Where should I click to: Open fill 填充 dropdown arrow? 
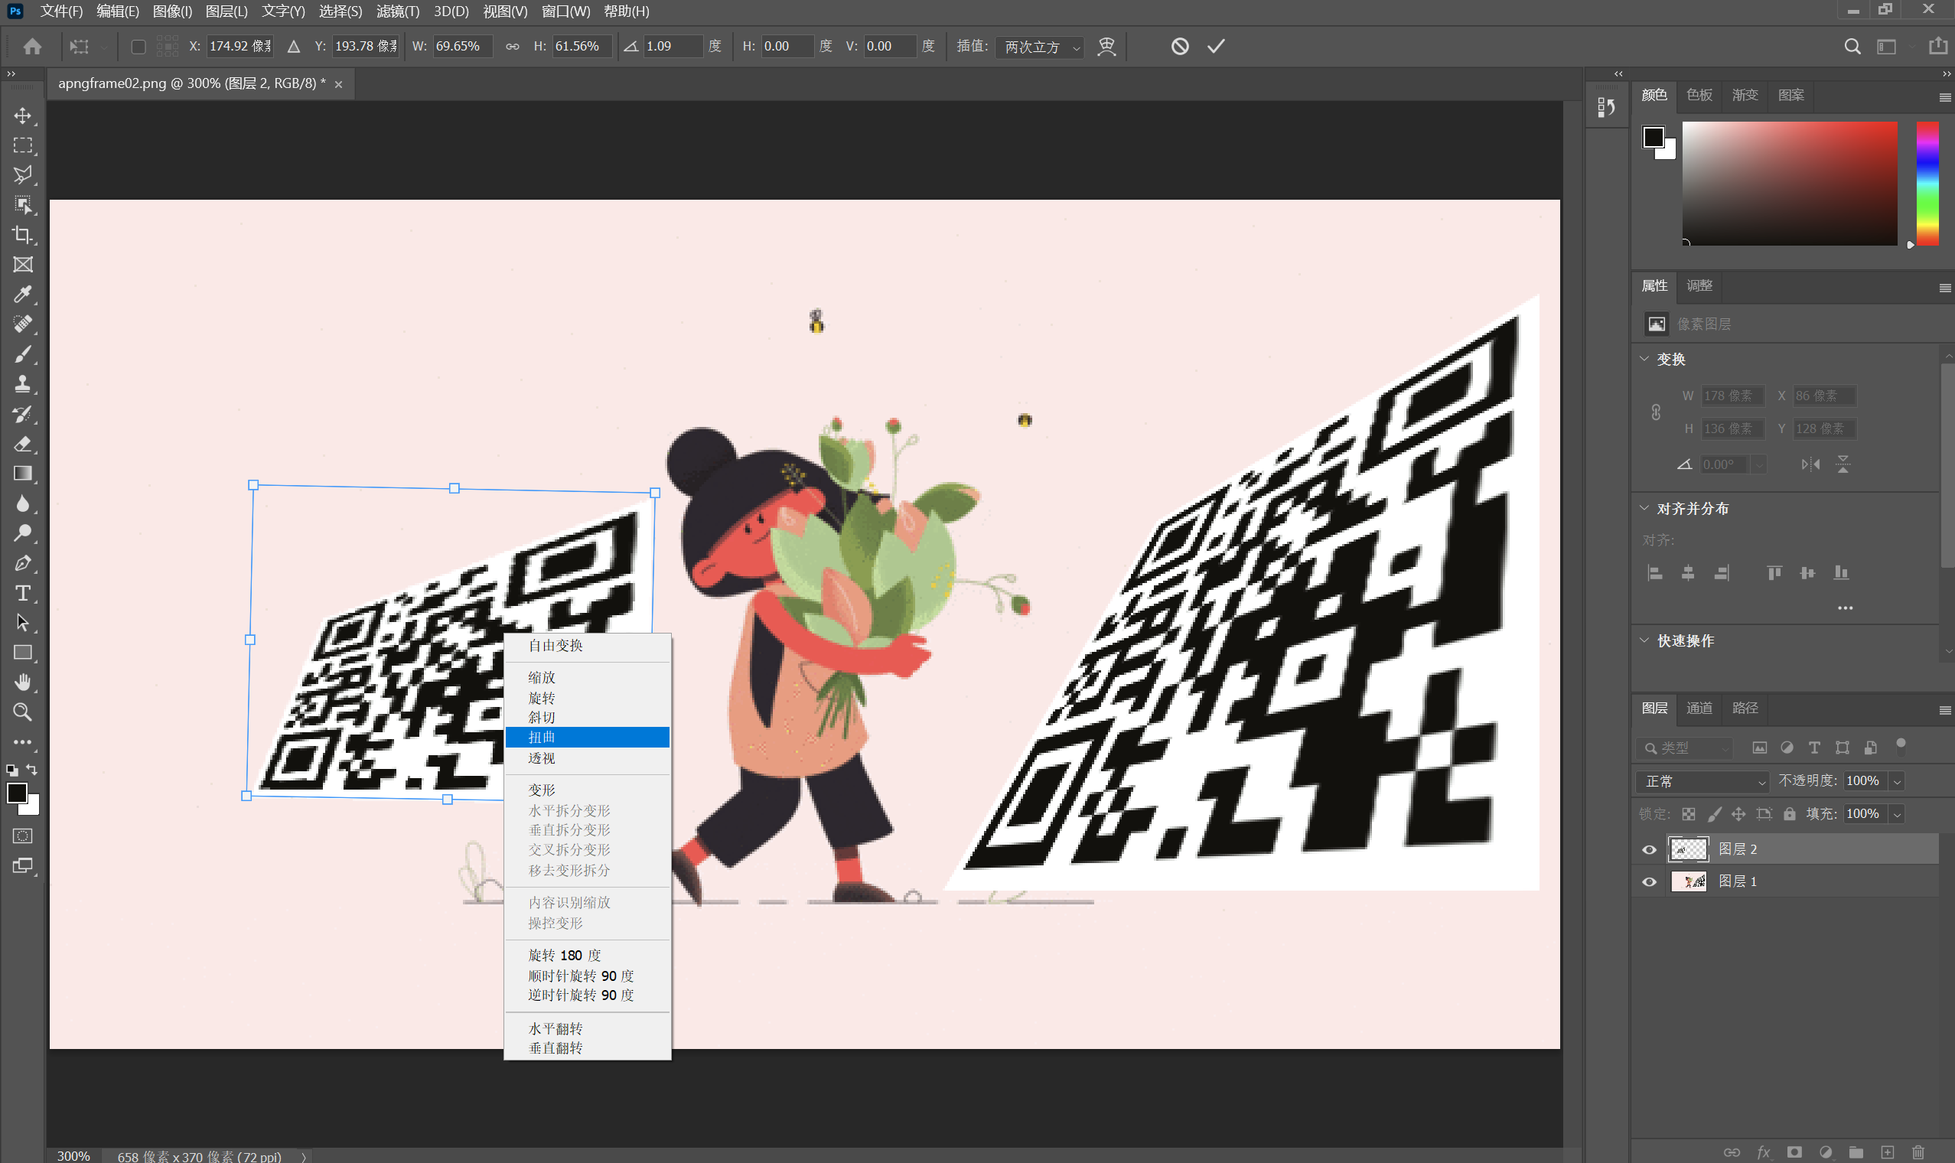pyautogui.click(x=1898, y=814)
